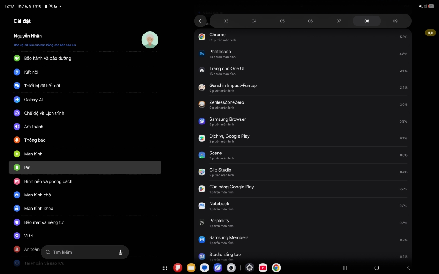Click the yellow 0,0 floating overlay badge
439x274 pixels.
430,33
